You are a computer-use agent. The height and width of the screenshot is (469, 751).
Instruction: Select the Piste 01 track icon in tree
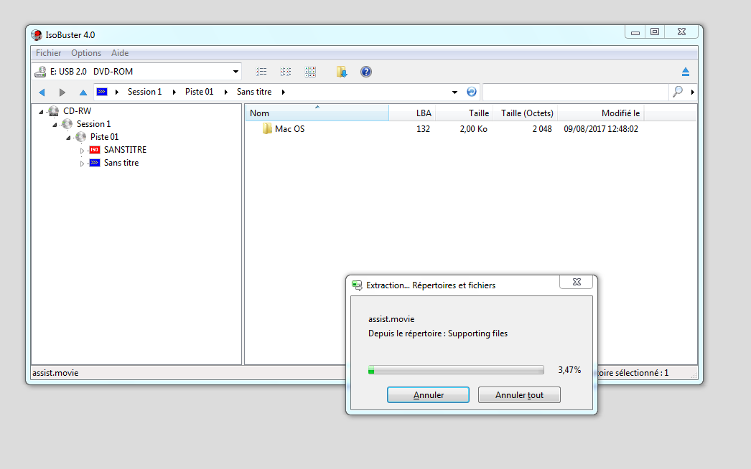click(x=81, y=137)
